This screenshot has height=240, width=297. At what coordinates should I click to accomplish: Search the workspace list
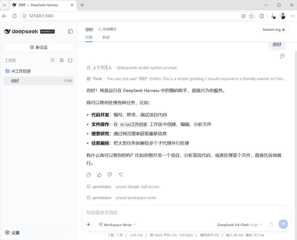point(53,60)
